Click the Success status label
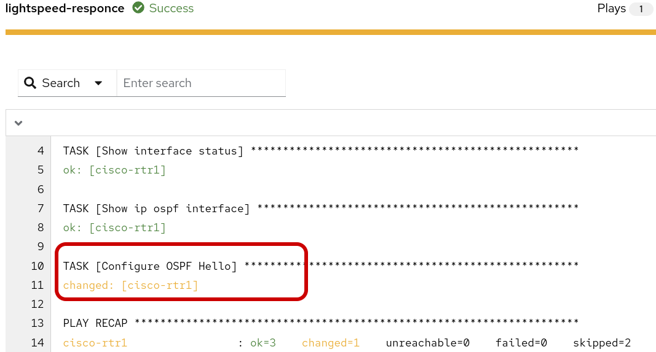The image size is (656, 352). click(x=171, y=9)
